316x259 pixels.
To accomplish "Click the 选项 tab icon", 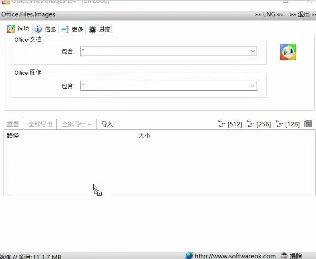I will click(11, 29).
